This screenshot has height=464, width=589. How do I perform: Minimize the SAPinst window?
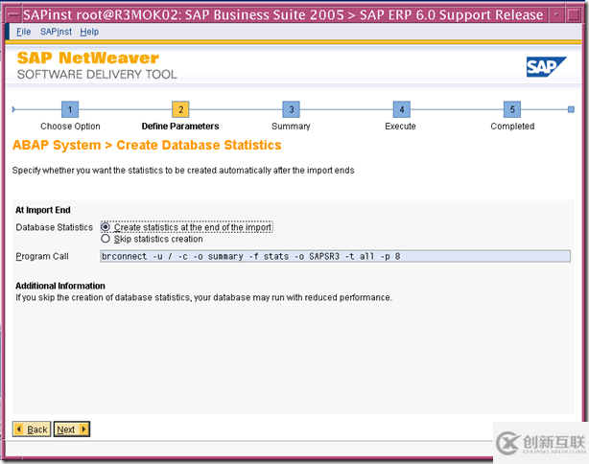[x=556, y=15]
